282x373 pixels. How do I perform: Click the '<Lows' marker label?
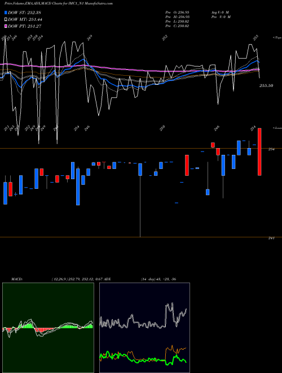click(277, 128)
